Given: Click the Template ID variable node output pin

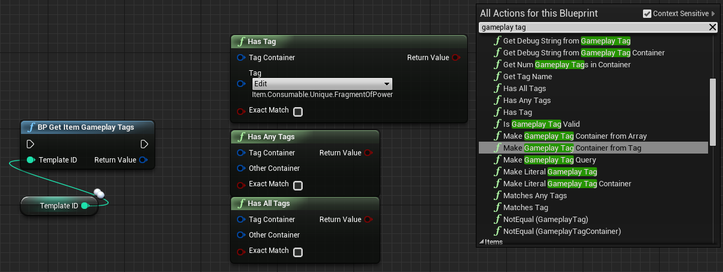Looking at the screenshot, I should pos(85,206).
